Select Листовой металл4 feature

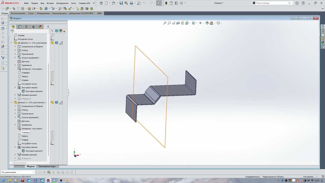tap(34, 91)
